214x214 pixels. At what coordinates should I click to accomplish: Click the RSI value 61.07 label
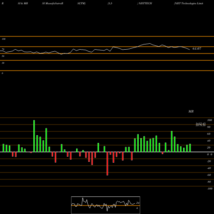click(x=197, y=49)
